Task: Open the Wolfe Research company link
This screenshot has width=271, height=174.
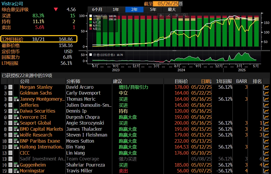Action: click(36, 135)
